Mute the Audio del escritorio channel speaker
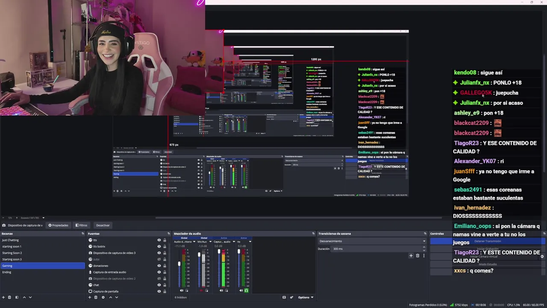 [x=182, y=290]
